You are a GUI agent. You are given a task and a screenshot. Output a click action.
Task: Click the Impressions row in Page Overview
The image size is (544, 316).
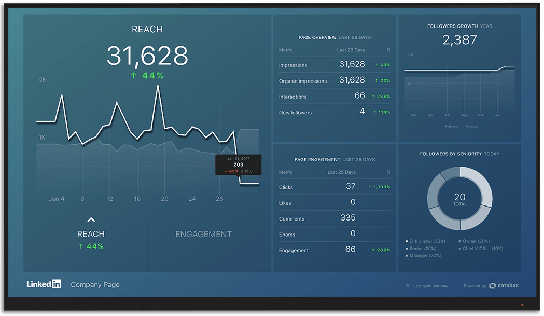[x=334, y=65]
